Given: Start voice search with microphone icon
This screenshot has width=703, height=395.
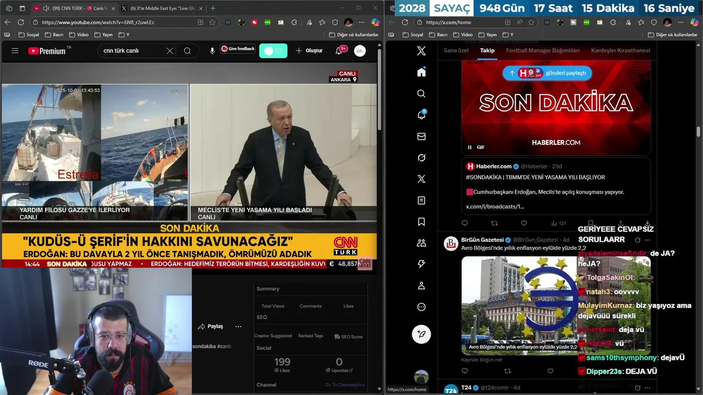Looking at the screenshot, I should click(x=212, y=50).
